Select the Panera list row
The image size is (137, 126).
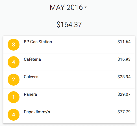69,97
